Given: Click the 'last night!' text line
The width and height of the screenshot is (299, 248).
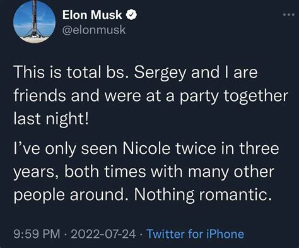Looking at the screenshot, I should pos(51,119).
